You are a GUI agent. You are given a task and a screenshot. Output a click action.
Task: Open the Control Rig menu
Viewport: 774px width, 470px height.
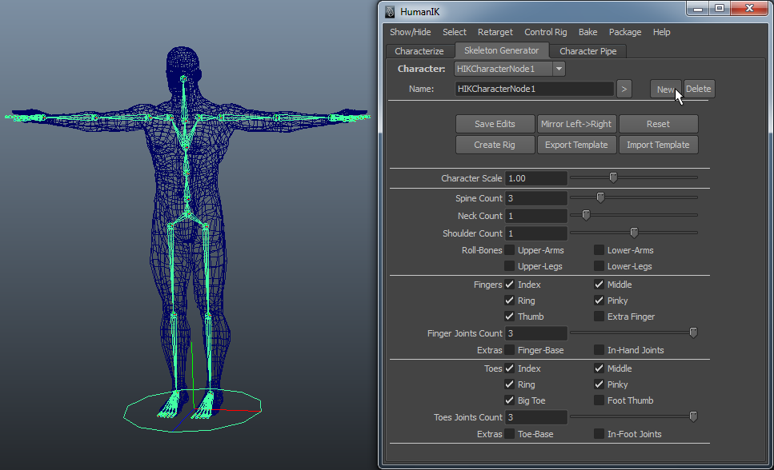coord(545,32)
